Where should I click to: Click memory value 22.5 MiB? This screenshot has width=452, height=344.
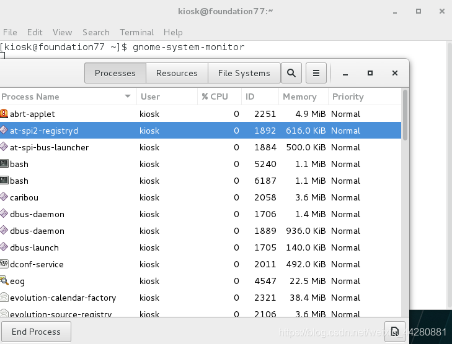coord(308,281)
